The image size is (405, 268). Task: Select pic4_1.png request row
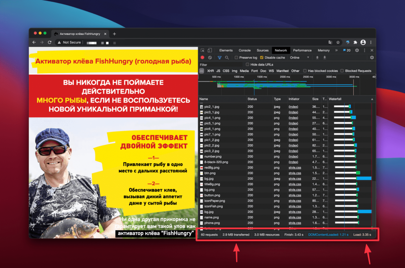pyautogui.click(x=285, y=118)
